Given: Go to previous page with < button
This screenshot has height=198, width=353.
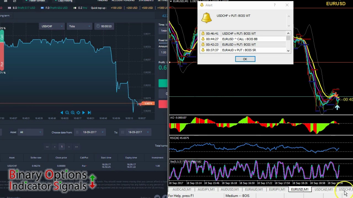Looking at the screenshot, I should (55, 147).
